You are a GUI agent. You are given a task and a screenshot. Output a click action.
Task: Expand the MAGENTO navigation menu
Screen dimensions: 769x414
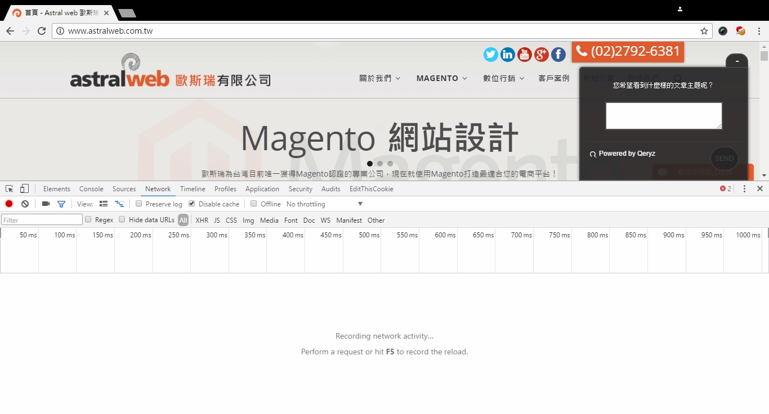[441, 78]
